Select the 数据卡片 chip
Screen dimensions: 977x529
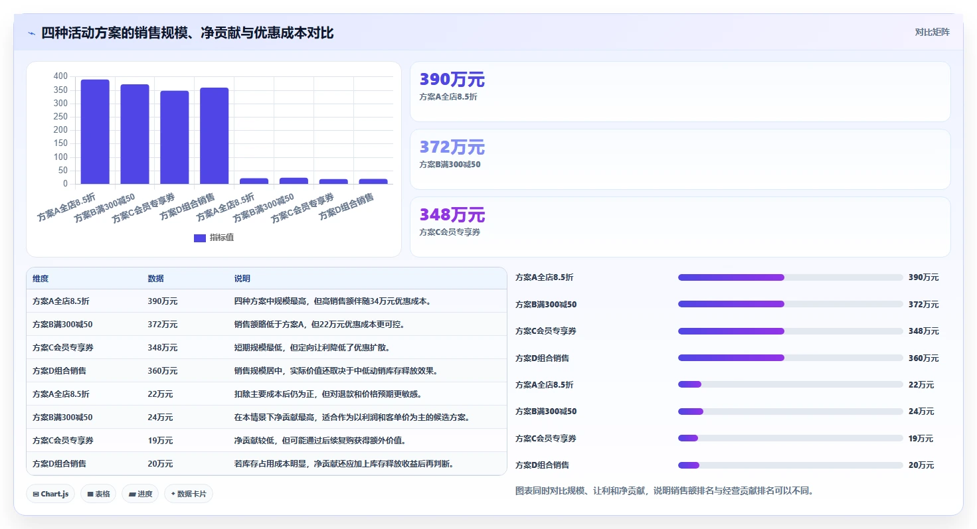click(x=189, y=494)
